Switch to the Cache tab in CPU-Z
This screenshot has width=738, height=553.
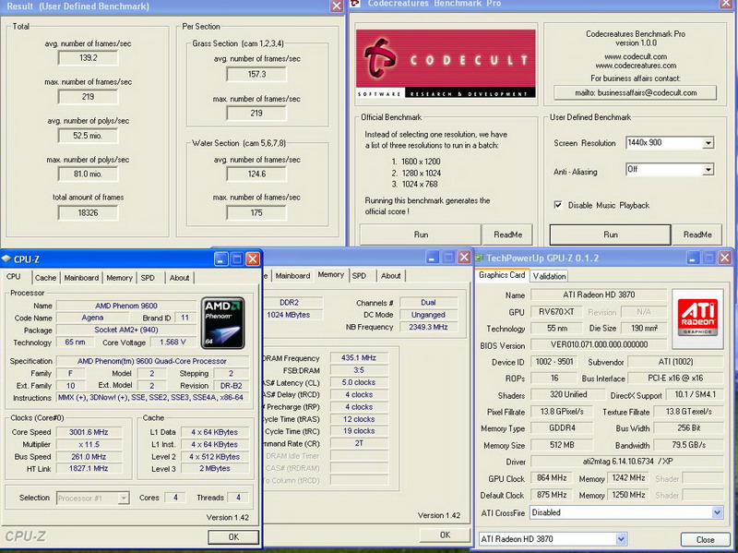point(45,277)
